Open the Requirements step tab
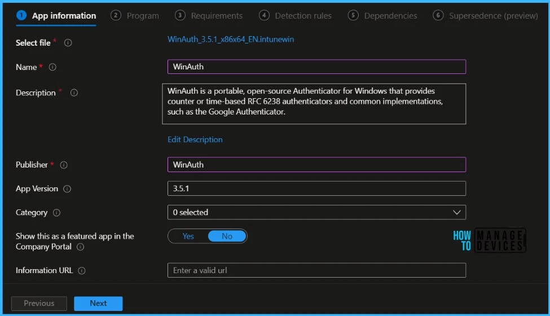This screenshot has width=550, height=316. pos(208,16)
